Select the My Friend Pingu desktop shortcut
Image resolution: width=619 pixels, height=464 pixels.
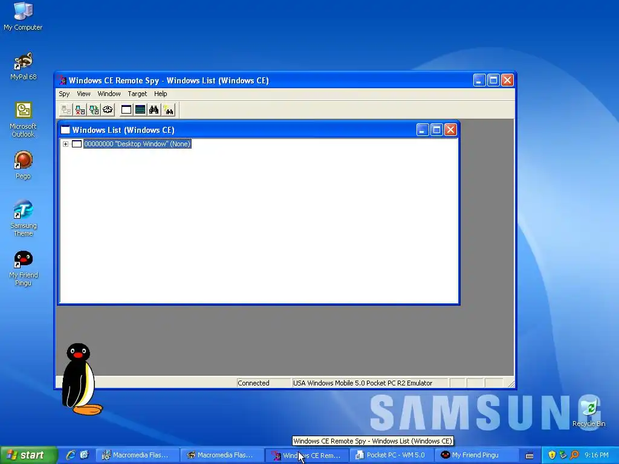tap(23, 268)
